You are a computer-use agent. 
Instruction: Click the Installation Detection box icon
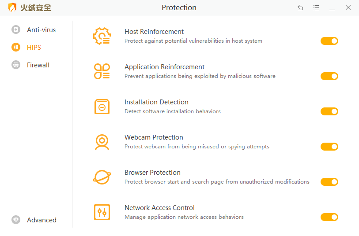(x=102, y=107)
